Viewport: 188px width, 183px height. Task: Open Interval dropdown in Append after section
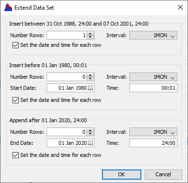[153, 132]
